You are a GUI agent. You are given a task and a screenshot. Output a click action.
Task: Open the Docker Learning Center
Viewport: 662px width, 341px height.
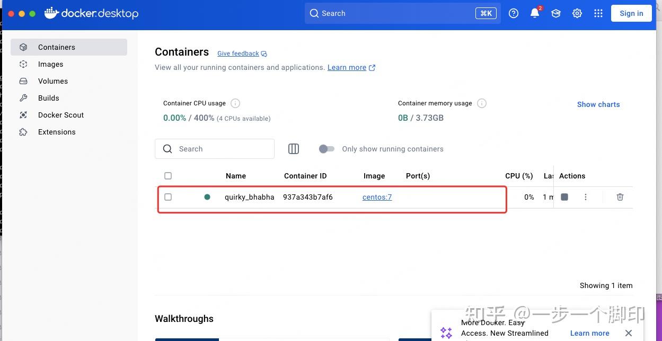tap(555, 13)
